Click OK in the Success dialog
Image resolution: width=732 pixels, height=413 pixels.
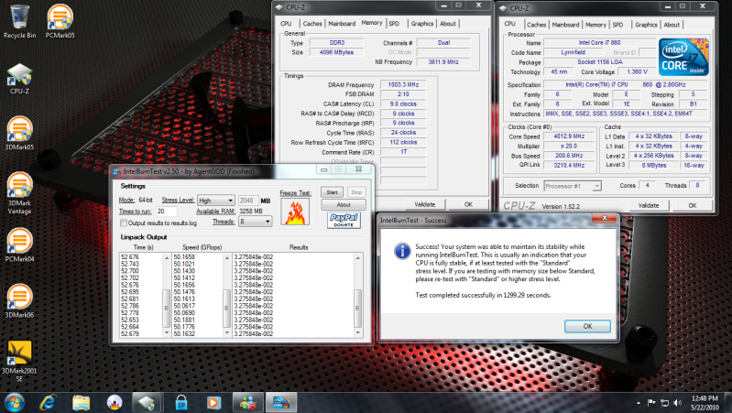pyautogui.click(x=587, y=326)
